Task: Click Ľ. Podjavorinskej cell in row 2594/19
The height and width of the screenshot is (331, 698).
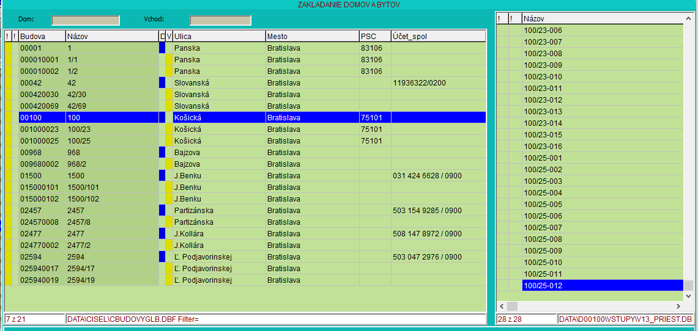Action: pos(219,280)
